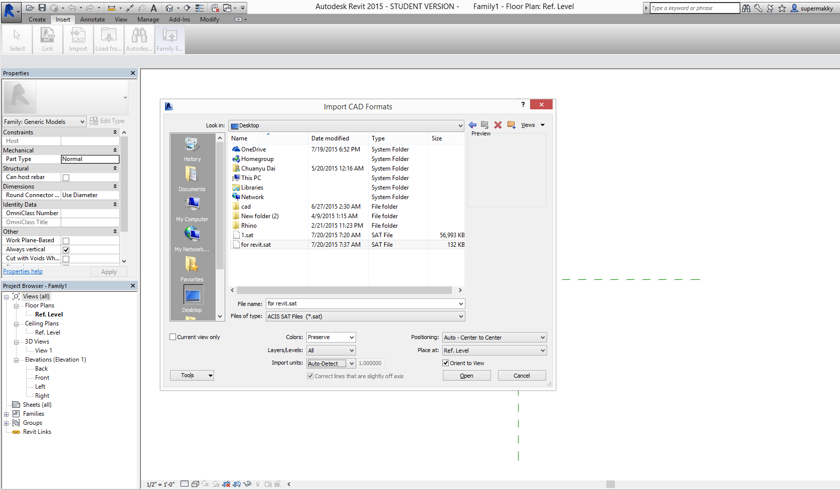
Task: Click the Go Back arrow in Import dialog
Action: pos(472,125)
